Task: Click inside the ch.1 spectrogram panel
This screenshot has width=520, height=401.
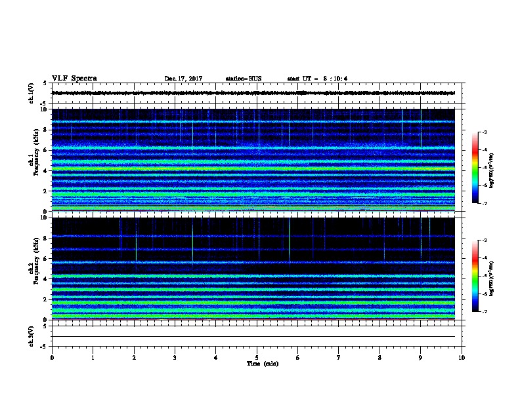Action: coord(253,160)
